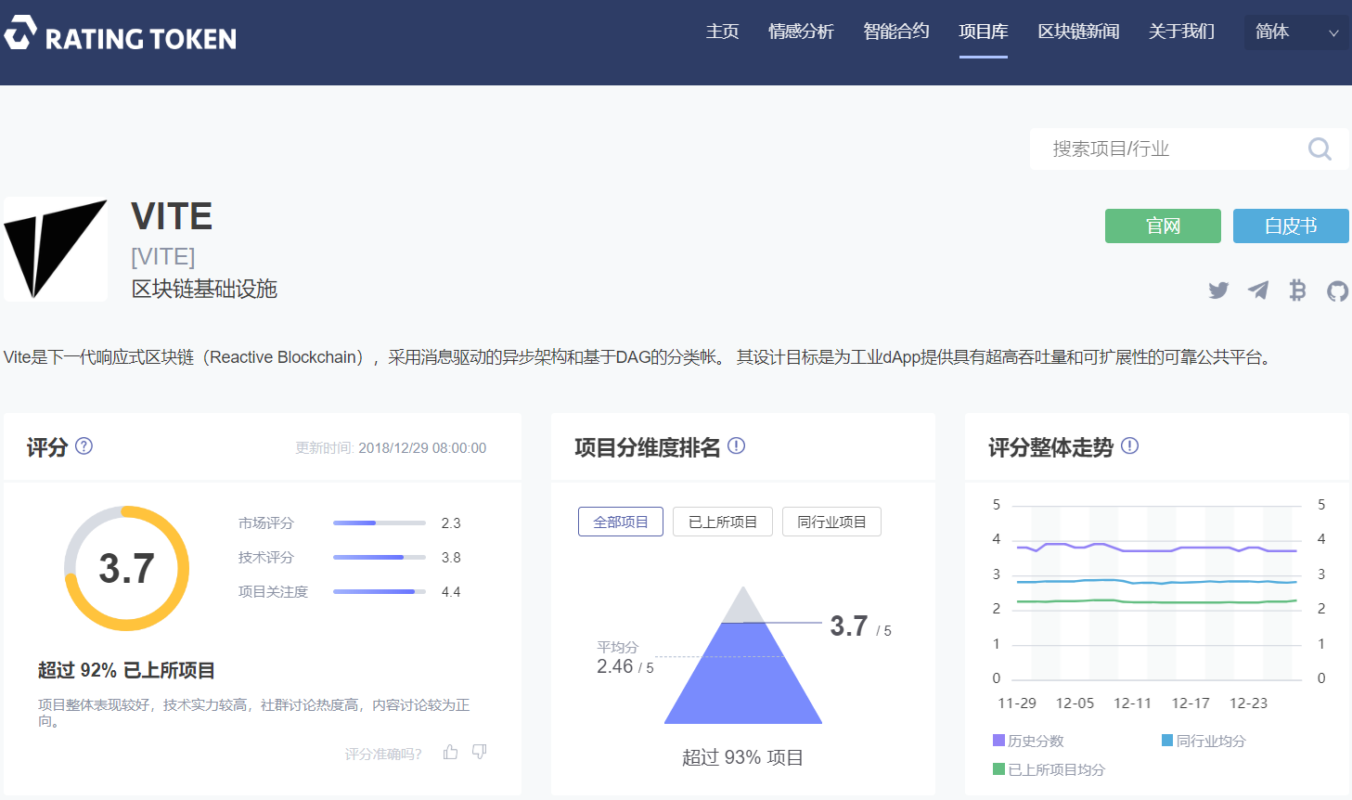The image size is (1352, 800).
Task: Open the Twitter social link icon
Action: click(1218, 290)
